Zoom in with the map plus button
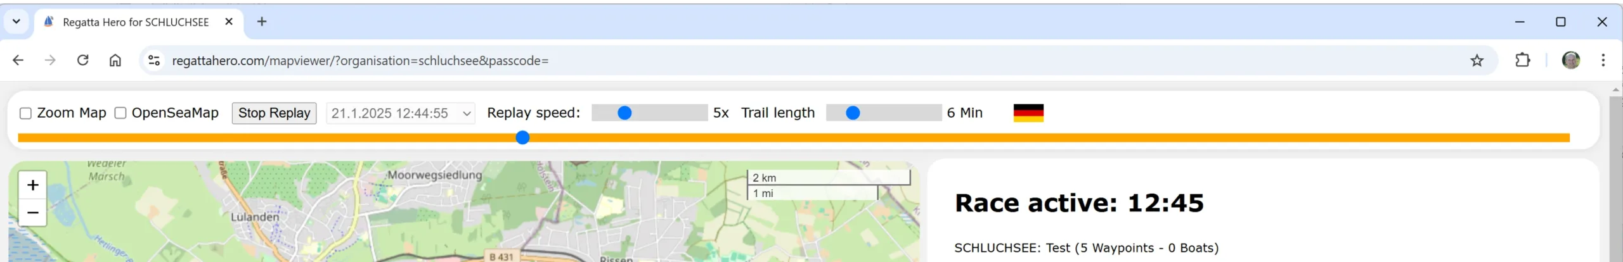1623x262 pixels. click(x=33, y=185)
